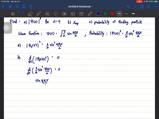Tap the floating assistive touch button
This screenshot has width=159, height=119.
click(7, 28)
